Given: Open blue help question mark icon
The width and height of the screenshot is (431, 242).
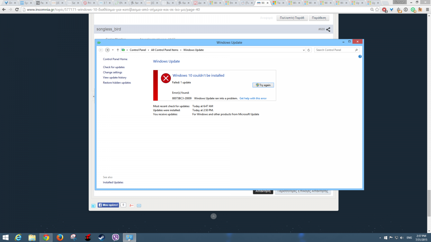Looking at the screenshot, I should point(360,57).
